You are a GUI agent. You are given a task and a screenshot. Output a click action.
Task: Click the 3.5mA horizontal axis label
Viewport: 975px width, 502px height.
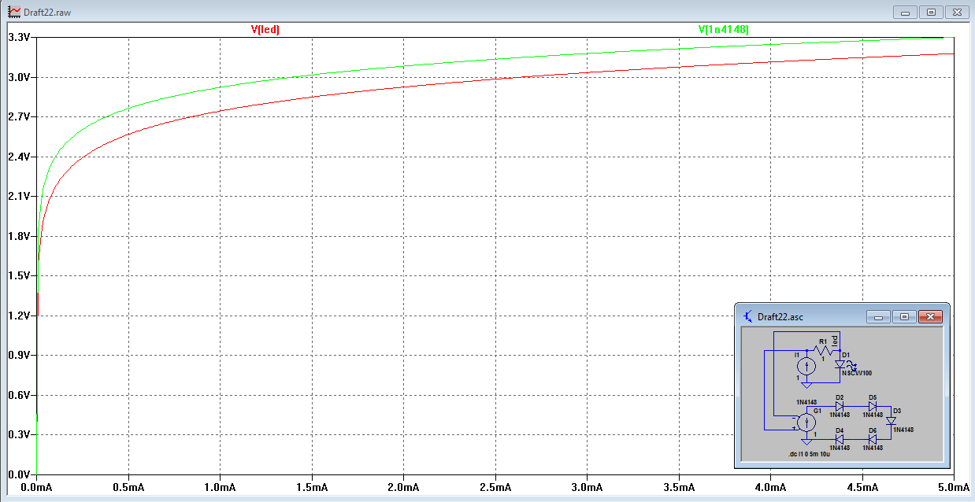tap(679, 488)
